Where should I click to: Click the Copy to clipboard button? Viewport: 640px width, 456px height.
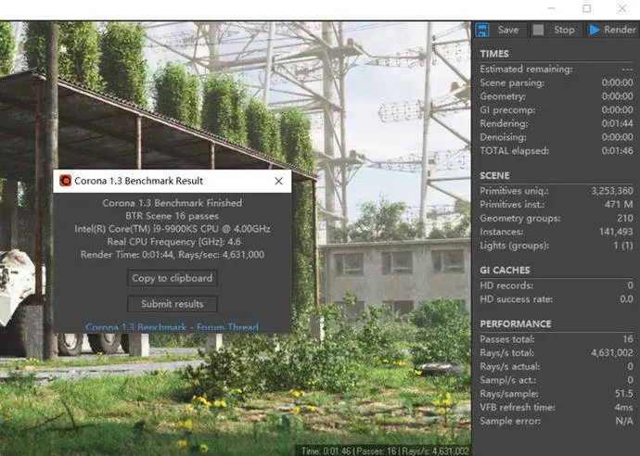pyautogui.click(x=173, y=278)
